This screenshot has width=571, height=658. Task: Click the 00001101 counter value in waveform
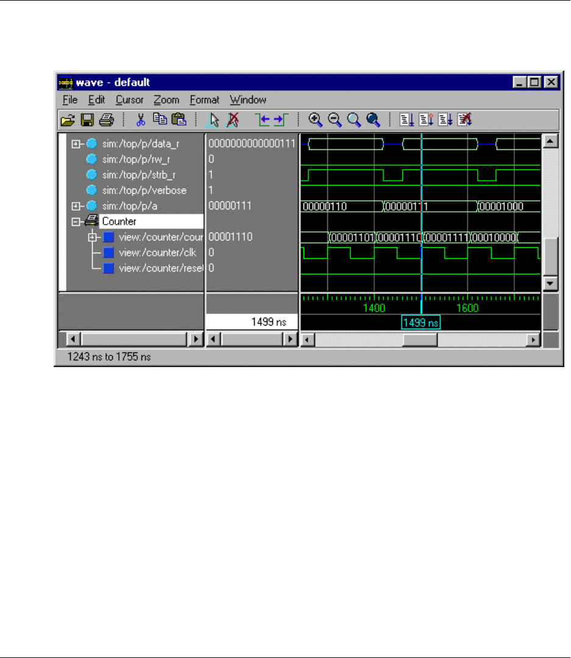point(352,237)
